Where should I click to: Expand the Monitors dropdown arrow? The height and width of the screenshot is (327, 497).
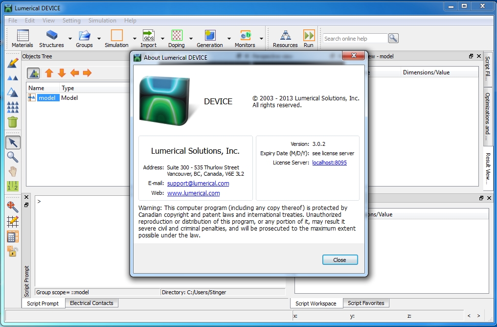pos(261,38)
